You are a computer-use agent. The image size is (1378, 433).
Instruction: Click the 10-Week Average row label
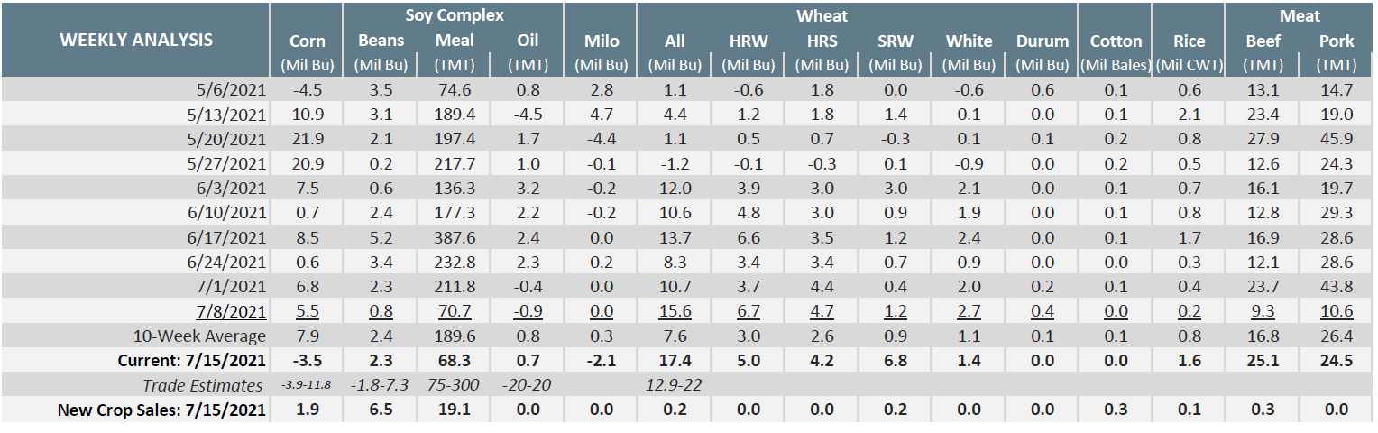(200, 336)
